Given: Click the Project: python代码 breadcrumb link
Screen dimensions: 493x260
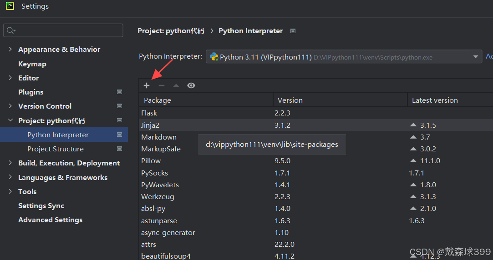Looking at the screenshot, I should 171,31.
